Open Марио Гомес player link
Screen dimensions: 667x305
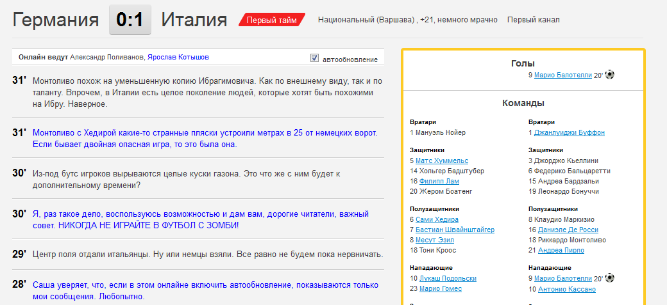tap(440, 288)
